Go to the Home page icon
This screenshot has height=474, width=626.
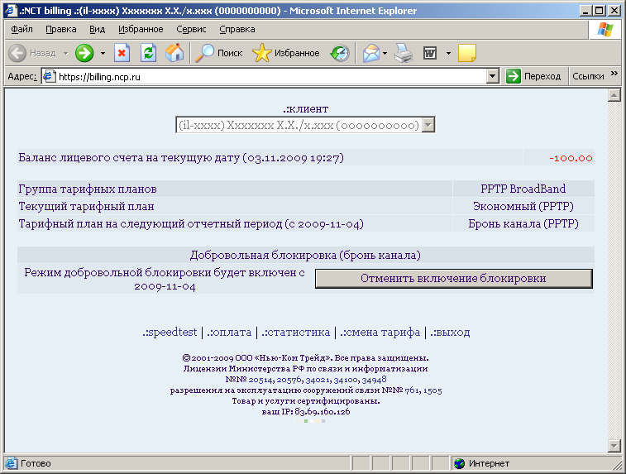[174, 53]
